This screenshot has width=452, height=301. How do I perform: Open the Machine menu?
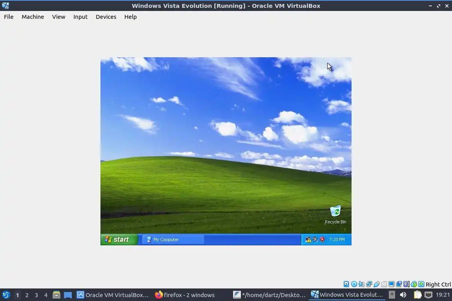point(33,17)
